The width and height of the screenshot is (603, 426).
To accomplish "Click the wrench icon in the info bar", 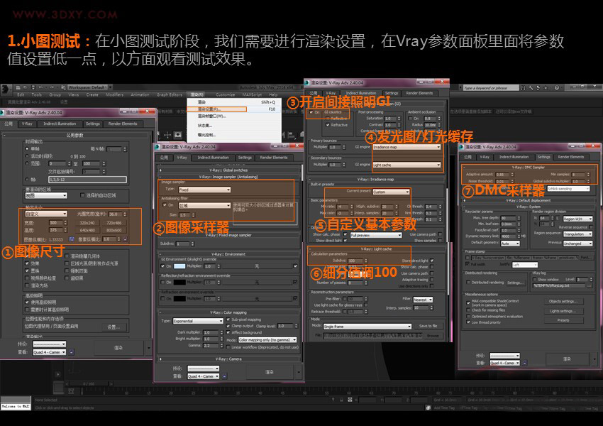I will pos(531,88).
